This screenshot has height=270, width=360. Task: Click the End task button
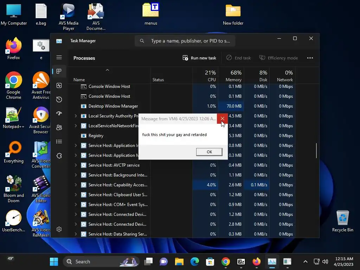point(239,58)
